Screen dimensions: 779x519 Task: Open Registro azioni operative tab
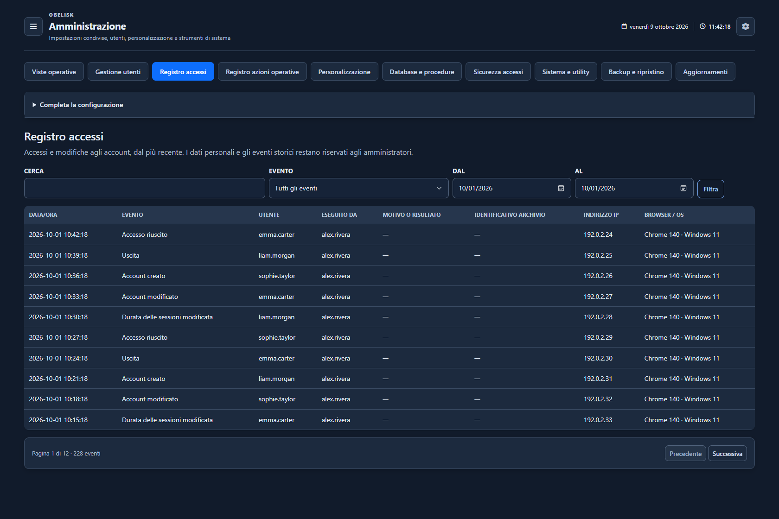[x=262, y=71]
